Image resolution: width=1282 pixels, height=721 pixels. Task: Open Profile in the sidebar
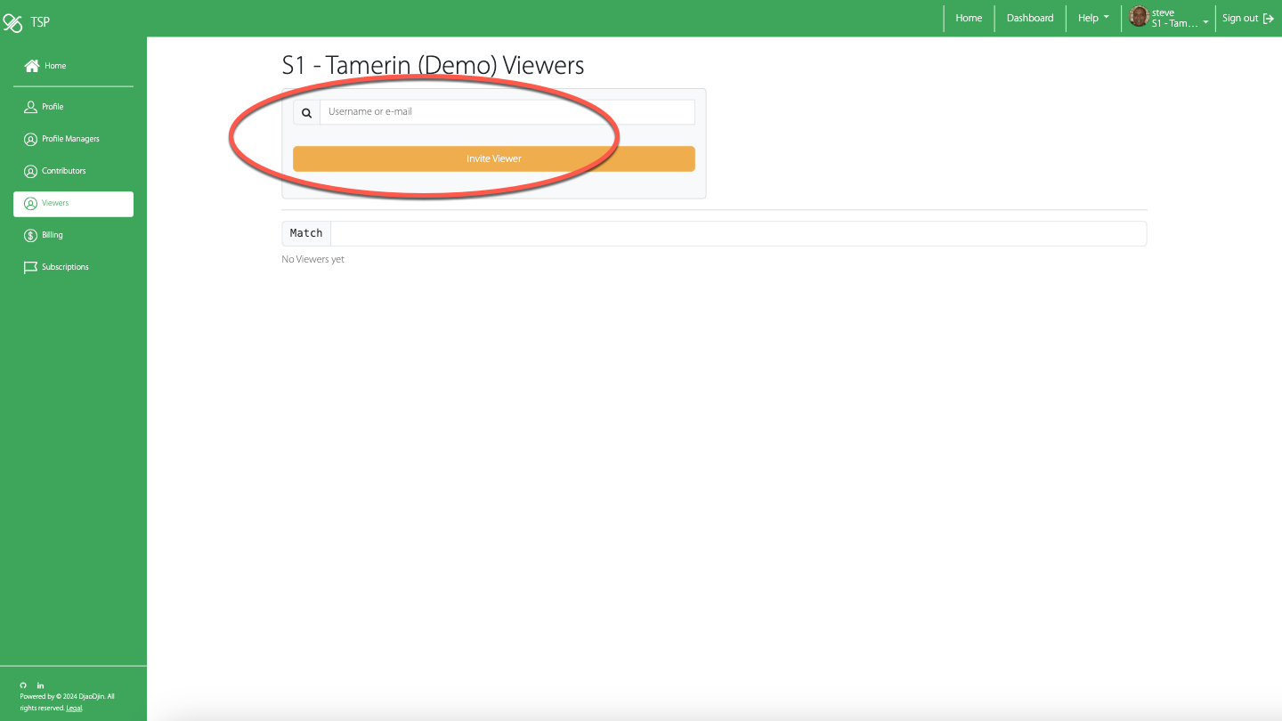(53, 107)
